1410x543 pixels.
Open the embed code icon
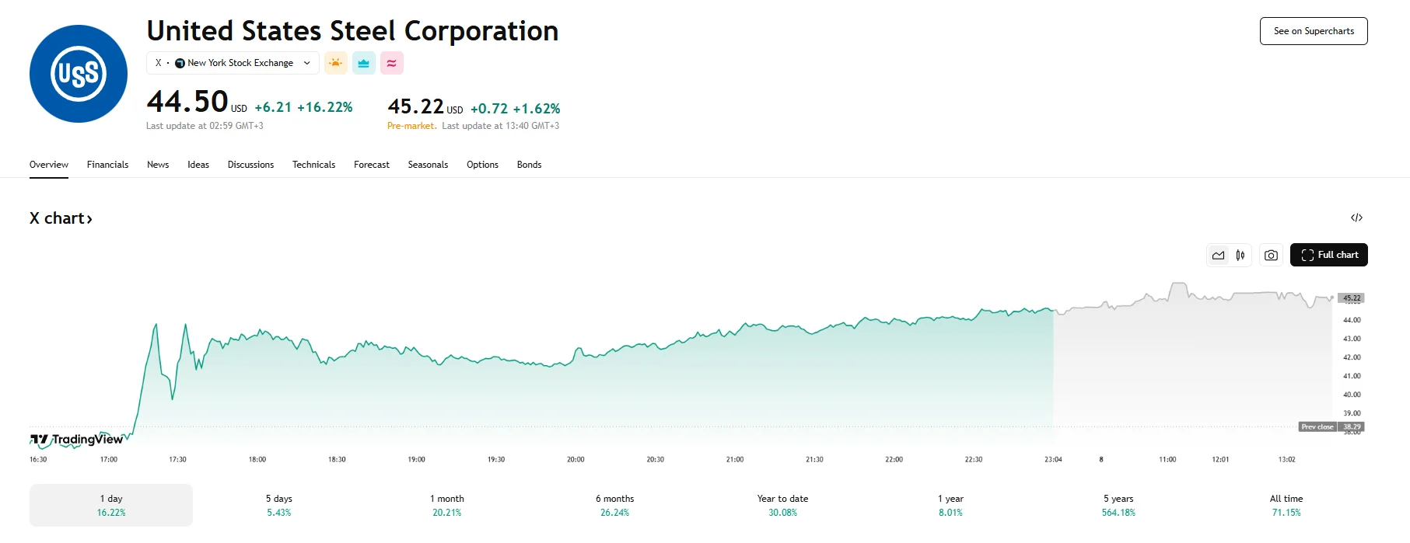(x=1356, y=218)
